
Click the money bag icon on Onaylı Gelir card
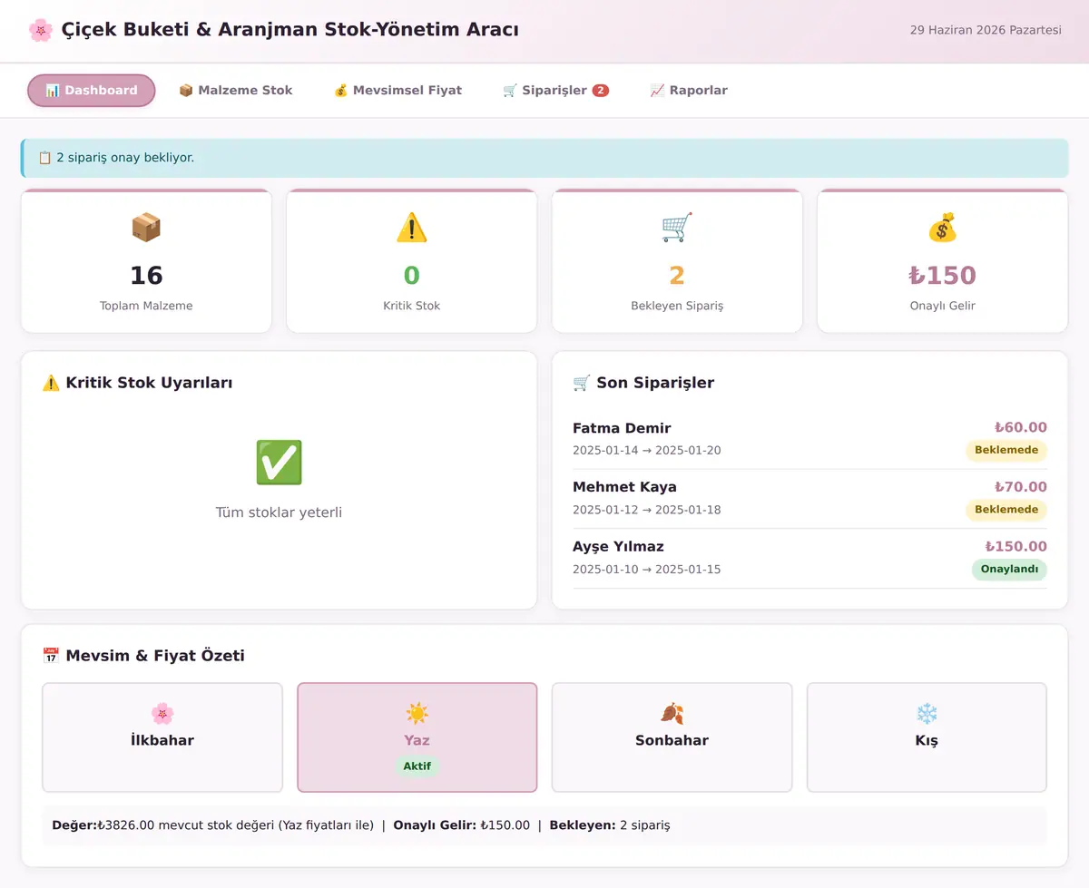(943, 228)
